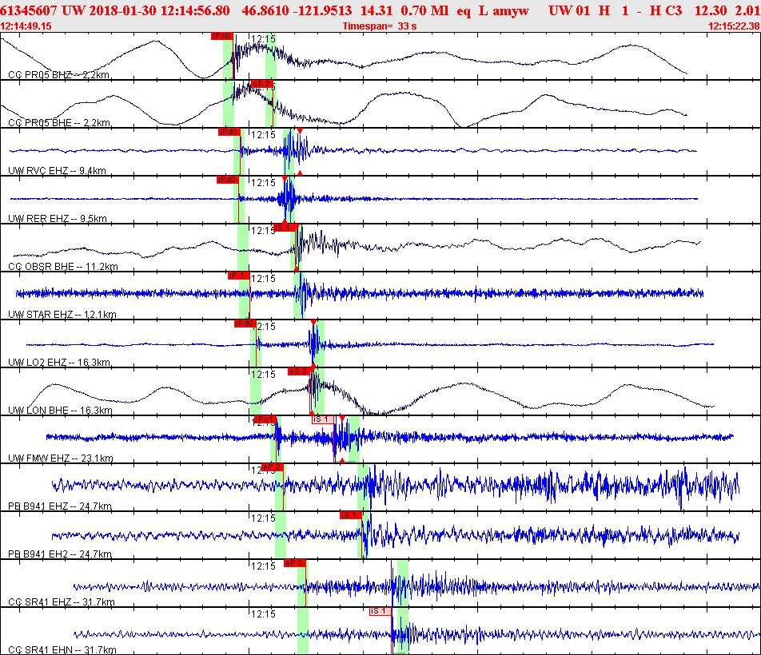The width and height of the screenshot is (761, 655).
Task: Click the magnitude text '0.70 Ml'
Action: pyautogui.click(x=424, y=10)
